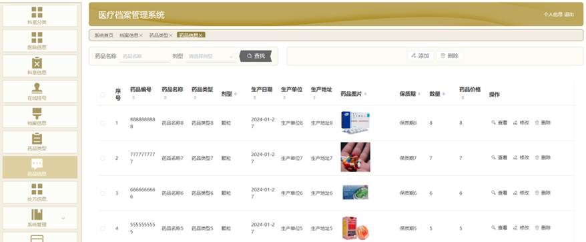586x242 pixels.
Task: Expand the 系统管理 chevron arrow
Action: (x=63, y=218)
